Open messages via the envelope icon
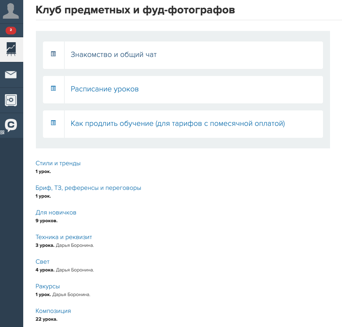The width and height of the screenshot is (342, 327). point(11,75)
